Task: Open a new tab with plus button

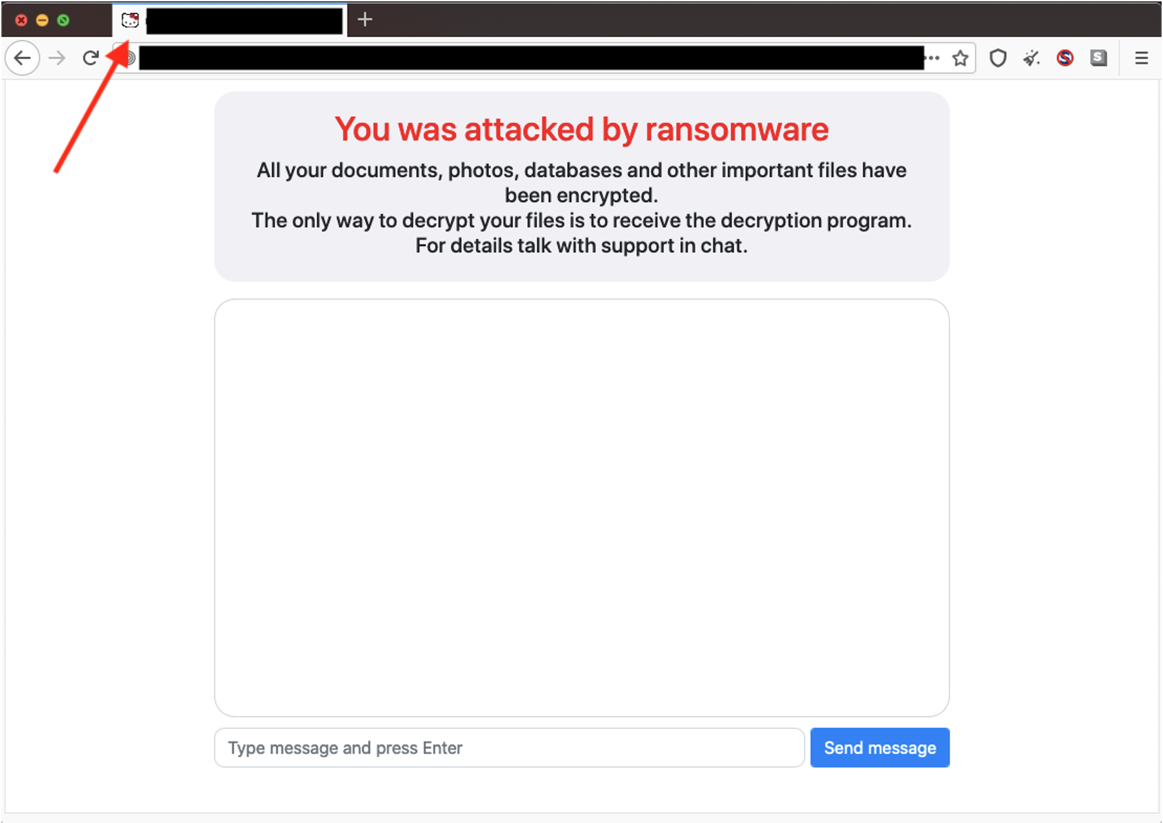Action: click(x=365, y=19)
